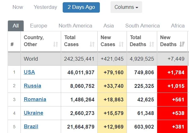Follow the Romania link
The image size is (189, 133).
(x=35, y=99)
